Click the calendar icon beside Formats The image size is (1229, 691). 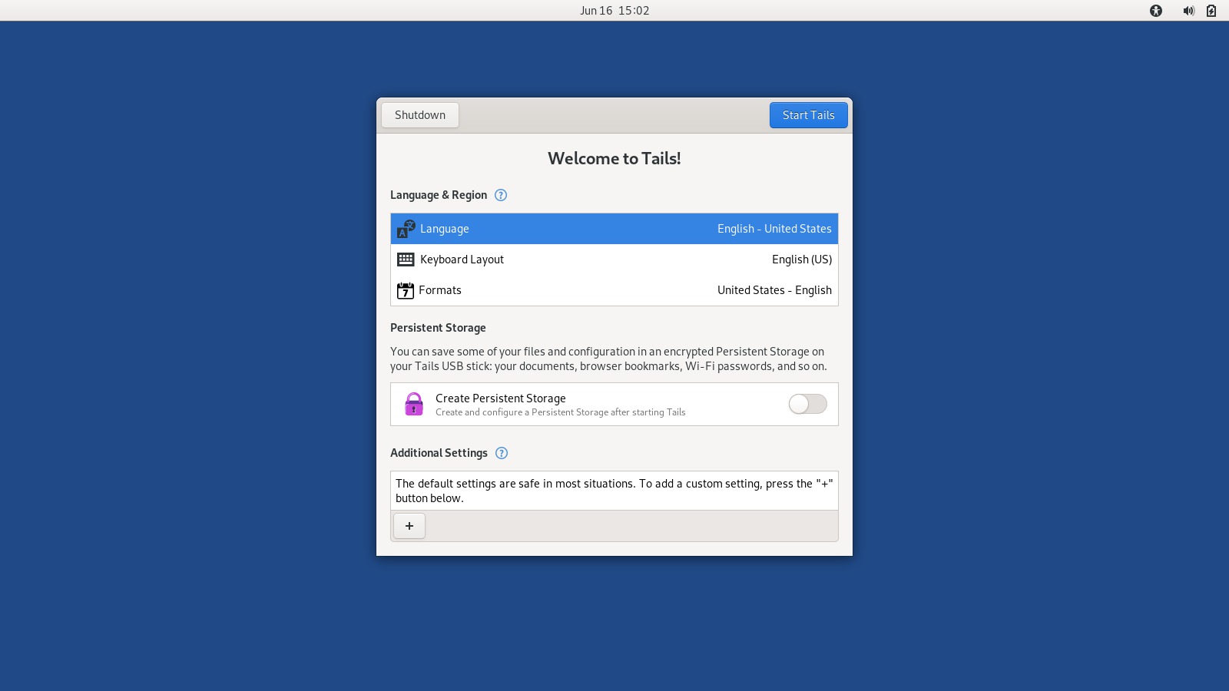(x=405, y=290)
